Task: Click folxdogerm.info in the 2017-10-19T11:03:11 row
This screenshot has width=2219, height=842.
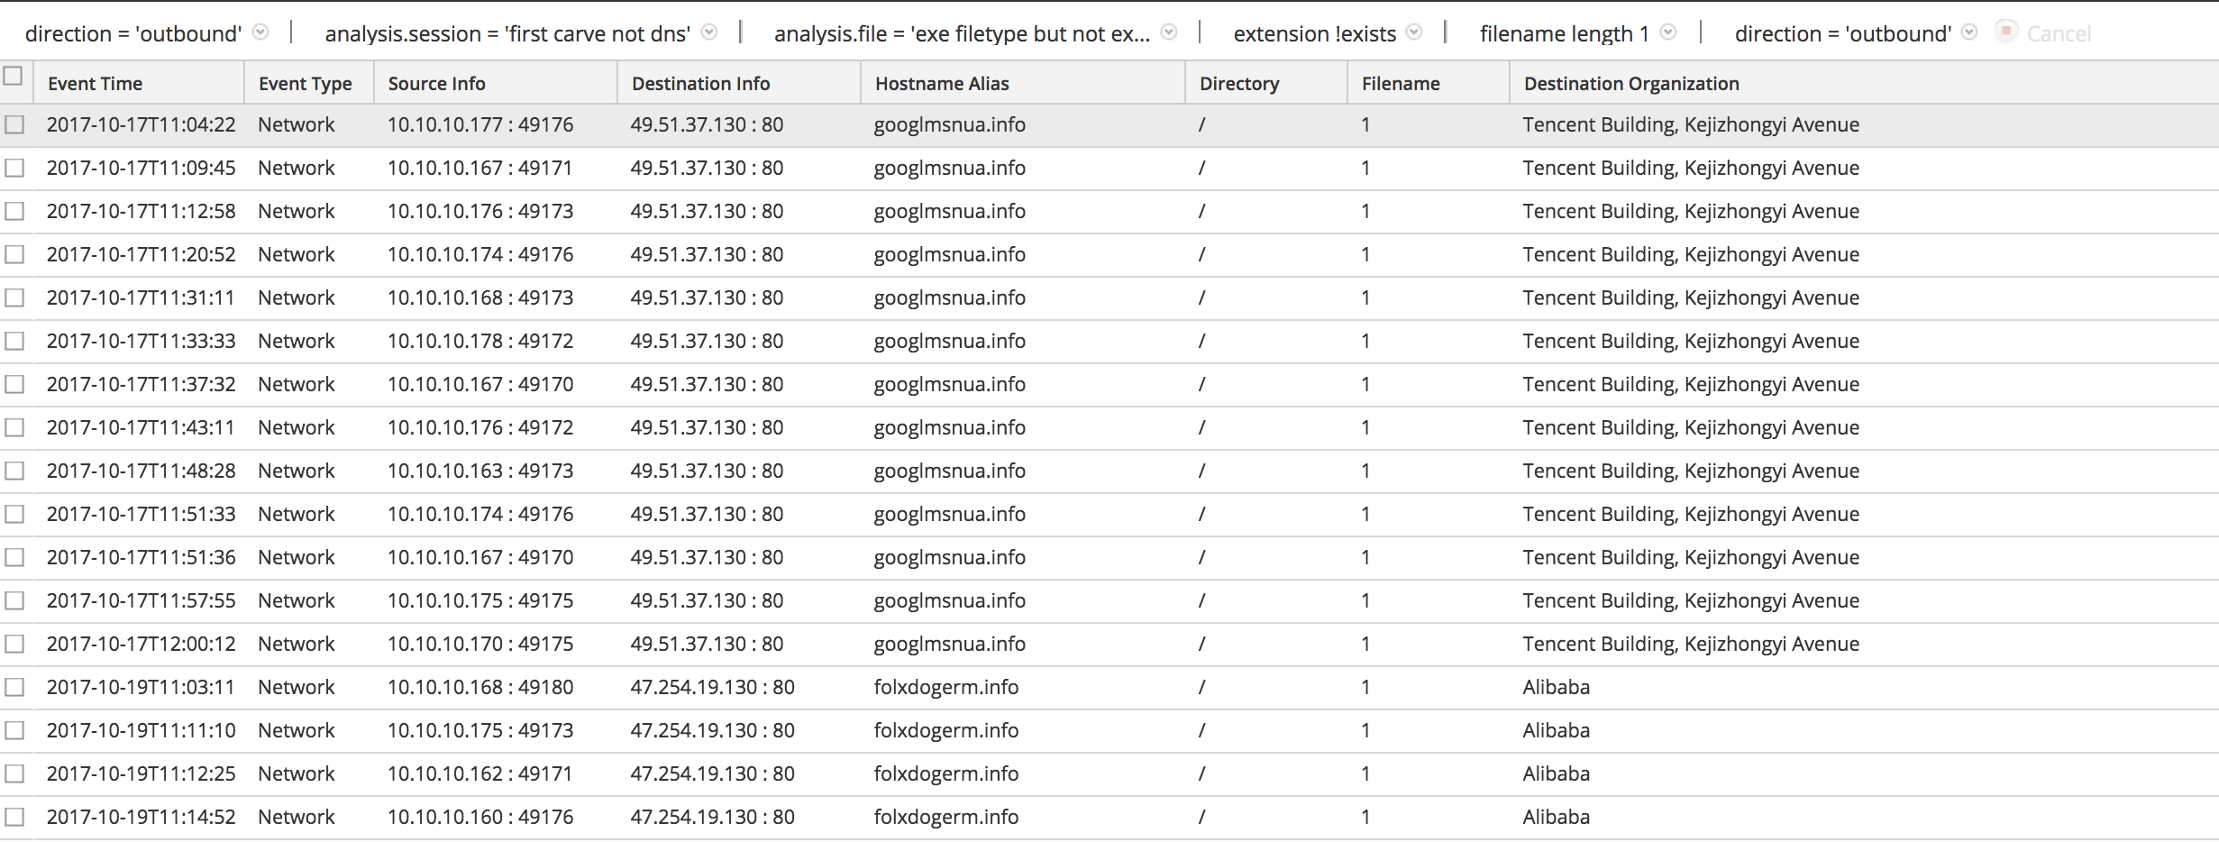Action: pos(945,687)
